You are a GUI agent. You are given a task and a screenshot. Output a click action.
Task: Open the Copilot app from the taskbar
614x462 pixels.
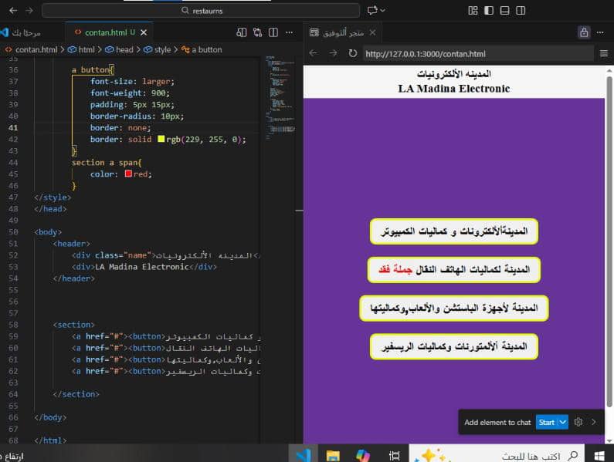[362, 455]
